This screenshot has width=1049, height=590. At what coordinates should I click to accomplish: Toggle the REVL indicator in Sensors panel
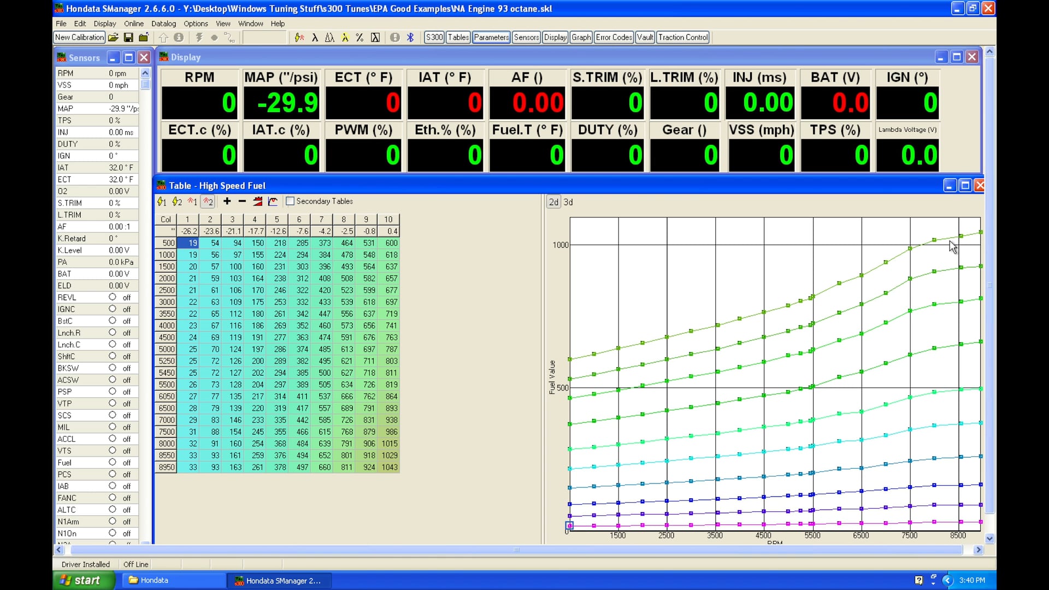pos(114,297)
